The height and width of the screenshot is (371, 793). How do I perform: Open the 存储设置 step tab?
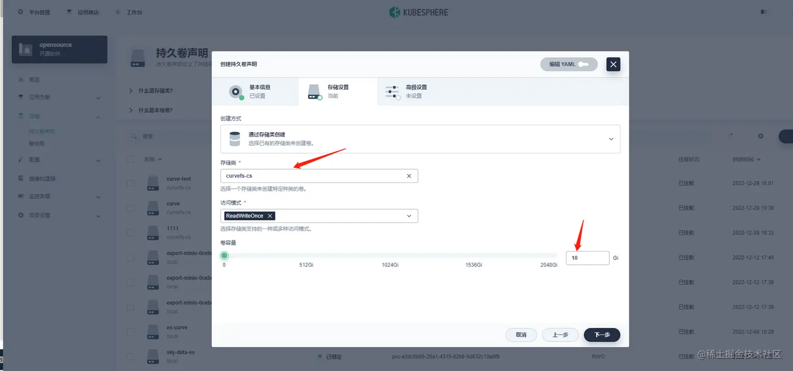click(x=338, y=92)
